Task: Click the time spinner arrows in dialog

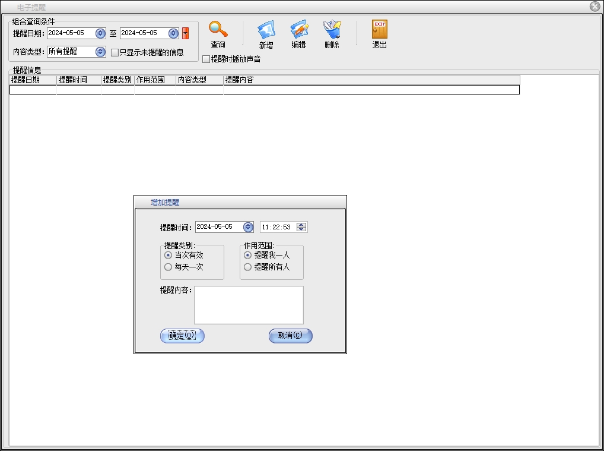Action: 302,227
